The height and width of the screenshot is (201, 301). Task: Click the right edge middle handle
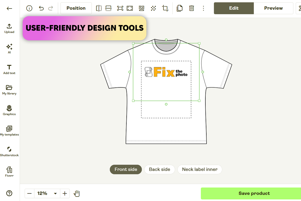click(x=203, y=72)
